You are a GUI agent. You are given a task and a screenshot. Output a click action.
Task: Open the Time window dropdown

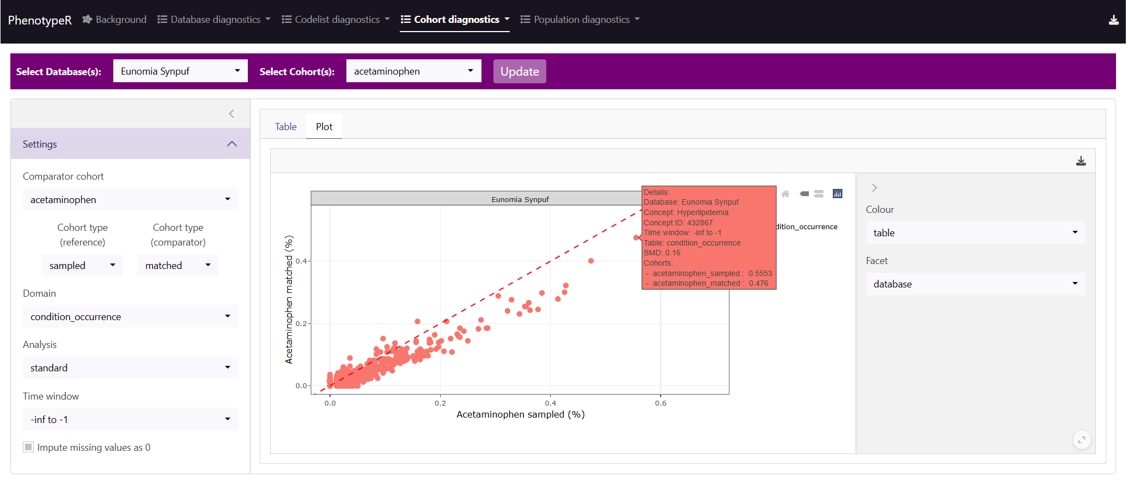[130, 420]
